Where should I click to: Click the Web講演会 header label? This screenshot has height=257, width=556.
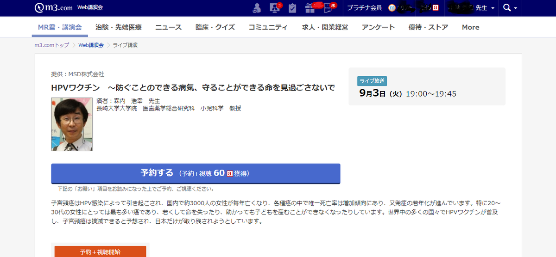pyautogui.click(x=90, y=8)
